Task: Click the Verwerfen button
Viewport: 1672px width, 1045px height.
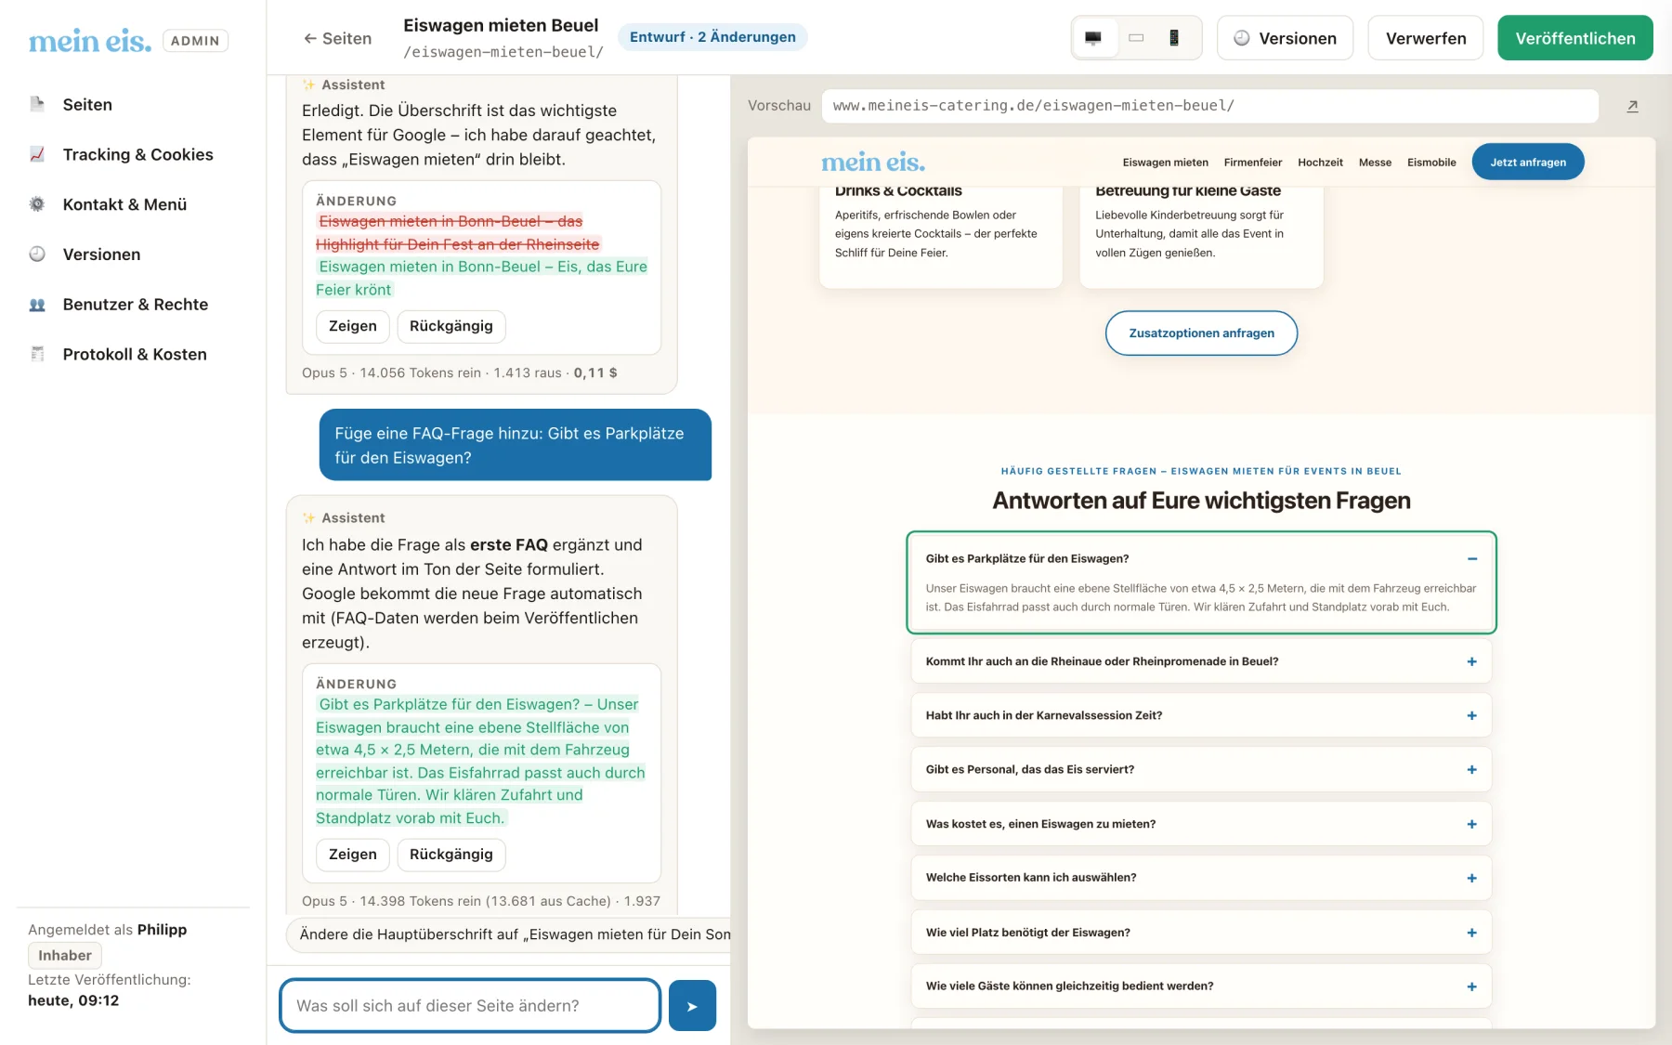Action: tap(1426, 38)
